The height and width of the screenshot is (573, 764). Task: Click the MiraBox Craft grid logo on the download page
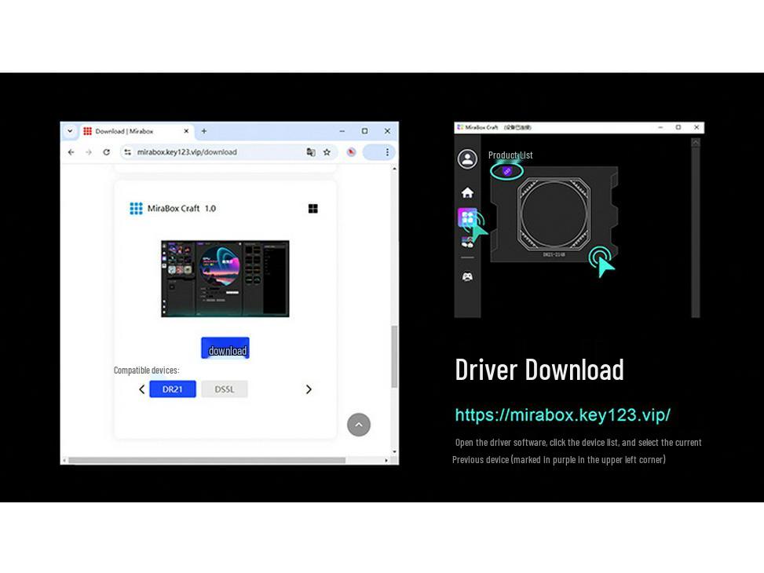point(135,208)
